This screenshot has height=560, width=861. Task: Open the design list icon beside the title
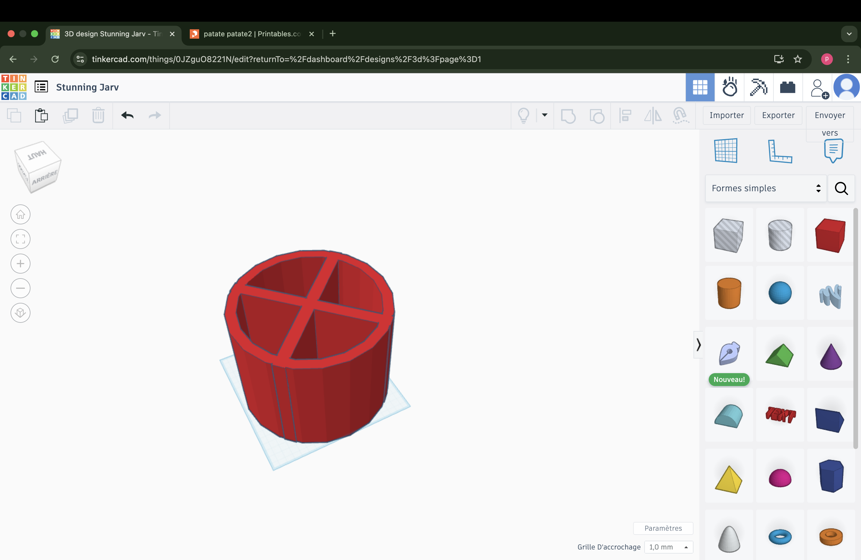[41, 87]
